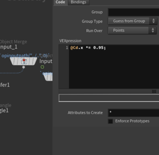This screenshot has height=155, width=159.
Task: Click the Input_1 node name
Action: 8,47
